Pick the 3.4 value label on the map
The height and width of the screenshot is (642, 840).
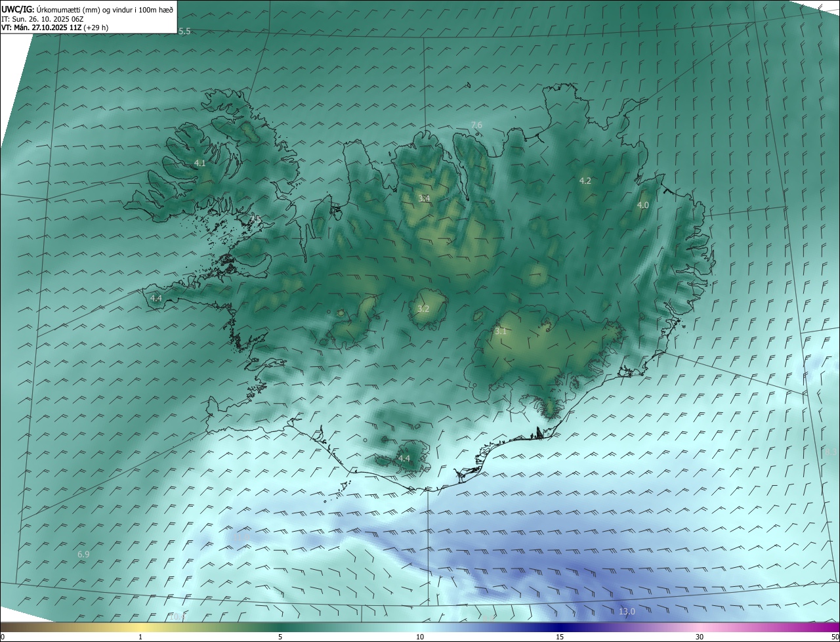[x=424, y=198]
